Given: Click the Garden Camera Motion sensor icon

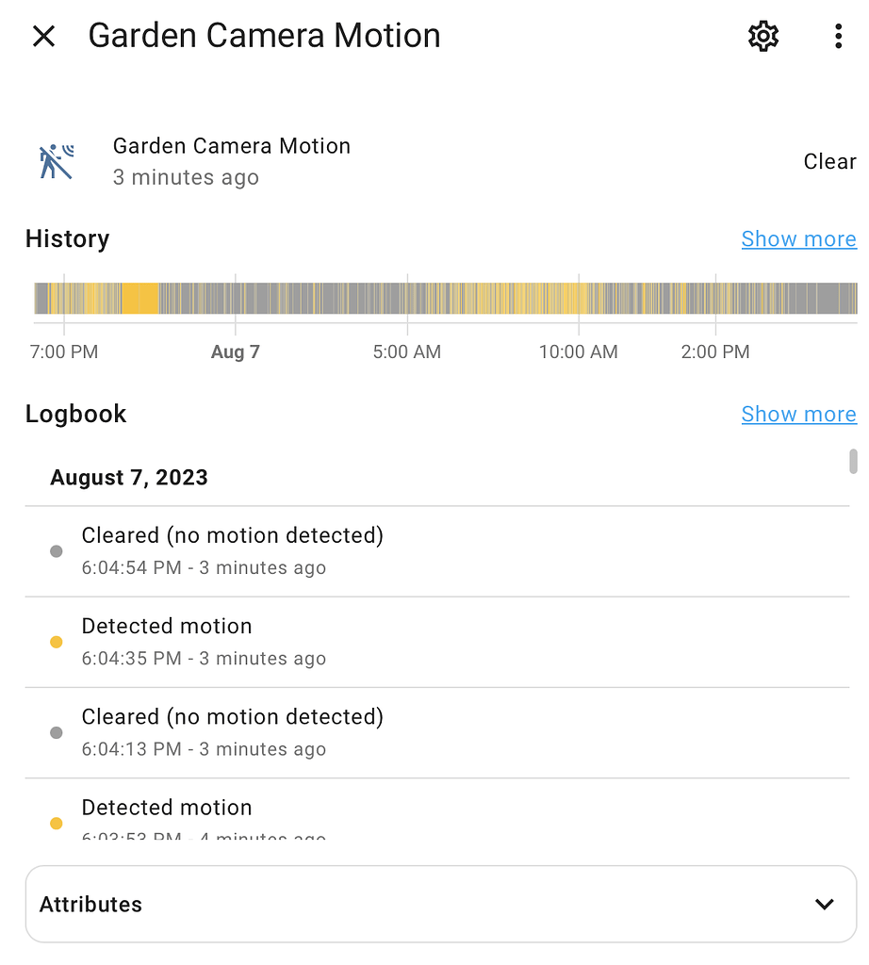Looking at the screenshot, I should (x=56, y=160).
